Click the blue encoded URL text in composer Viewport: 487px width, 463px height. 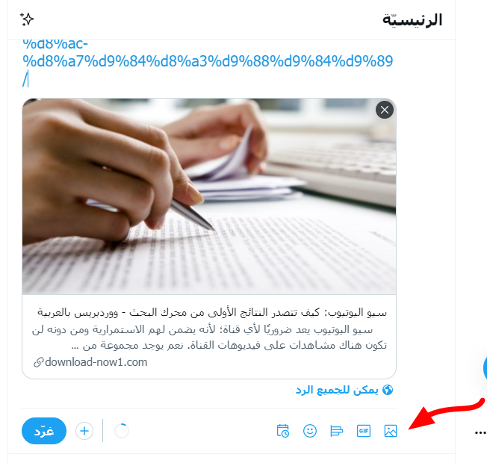coord(208,61)
